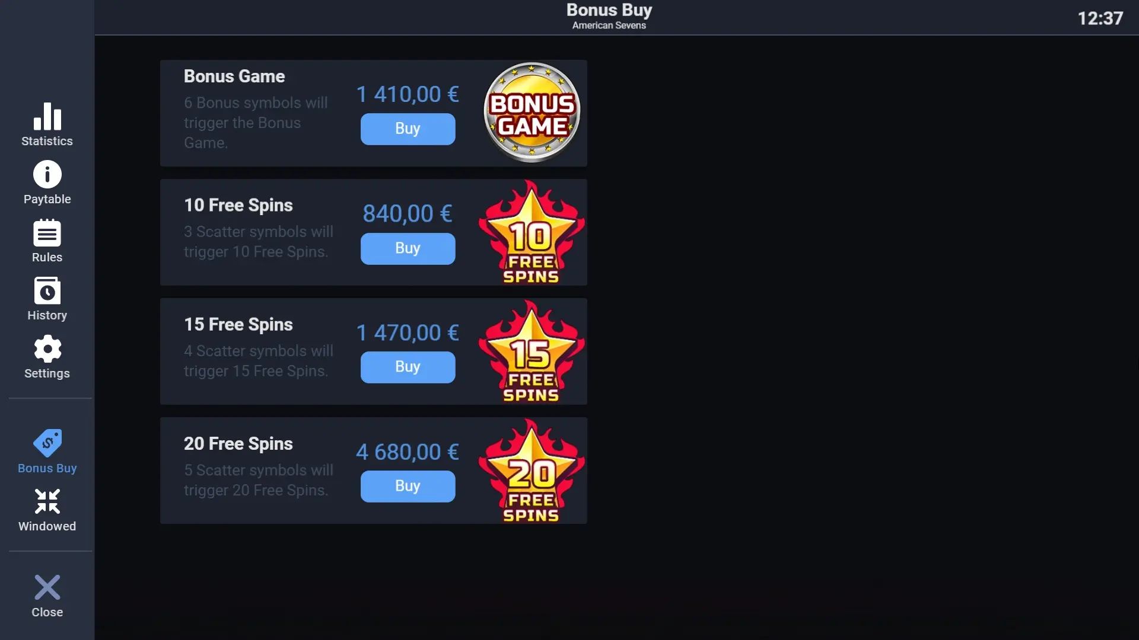Buy 10 Free Spins for 840,00 €
Screen dimensions: 1139x640
click(x=408, y=248)
